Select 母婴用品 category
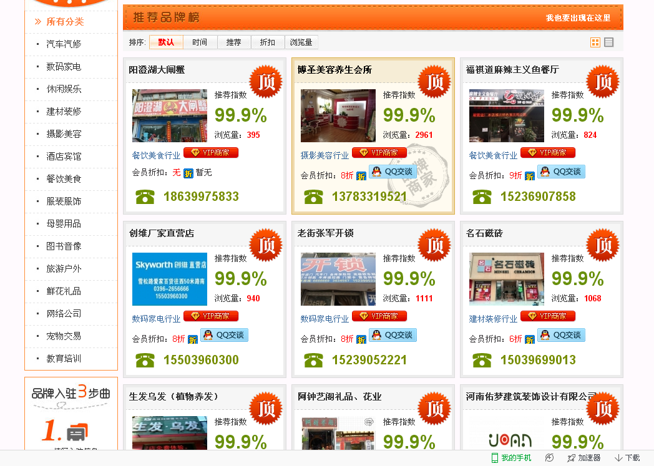 [x=64, y=224]
